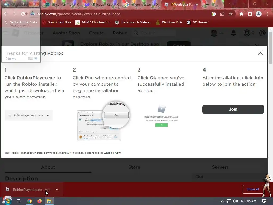Open Firefox from the taskbar
This screenshot has height=205, width=273.
(x=39, y=201)
